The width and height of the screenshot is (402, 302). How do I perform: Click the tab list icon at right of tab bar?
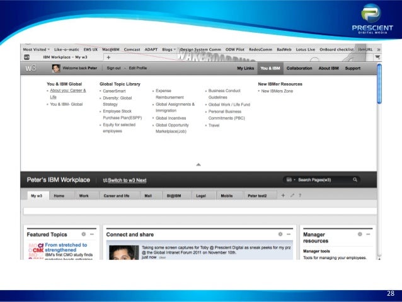[377, 57]
